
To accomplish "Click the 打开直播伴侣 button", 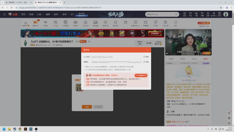I will click(141, 76).
